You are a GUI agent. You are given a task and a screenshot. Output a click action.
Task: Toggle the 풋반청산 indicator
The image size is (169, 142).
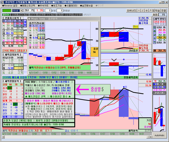(x=78, y=14)
